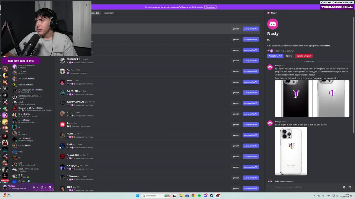This screenshot has height=199, width=355.
Task: Accept the DM request from HK417
Action: tap(251, 135)
